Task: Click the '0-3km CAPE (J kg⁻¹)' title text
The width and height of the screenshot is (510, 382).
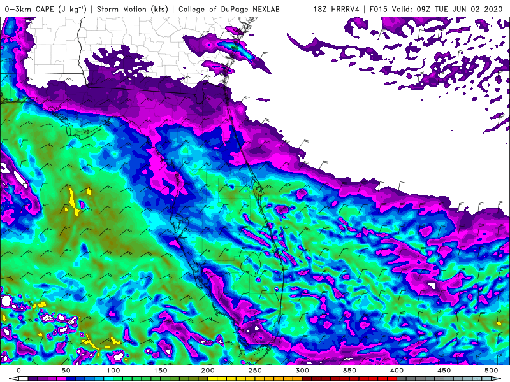Action: coord(46,9)
